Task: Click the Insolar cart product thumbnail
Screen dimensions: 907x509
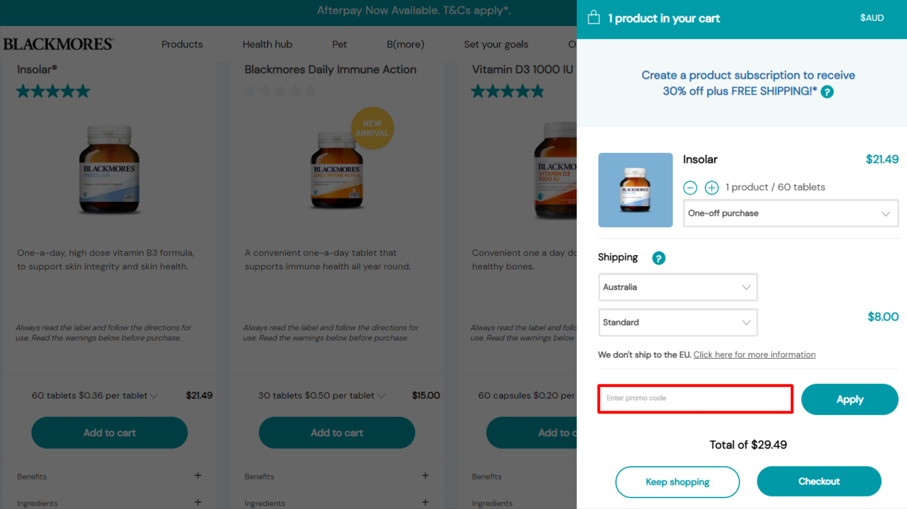Action: coord(635,190)
